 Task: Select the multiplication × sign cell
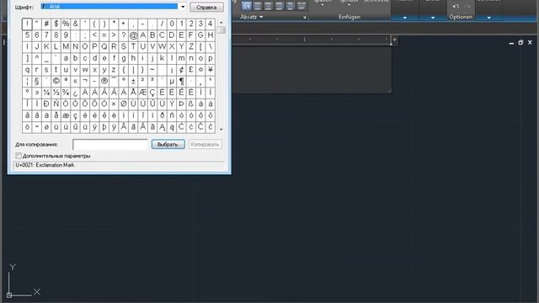[114, 104]
